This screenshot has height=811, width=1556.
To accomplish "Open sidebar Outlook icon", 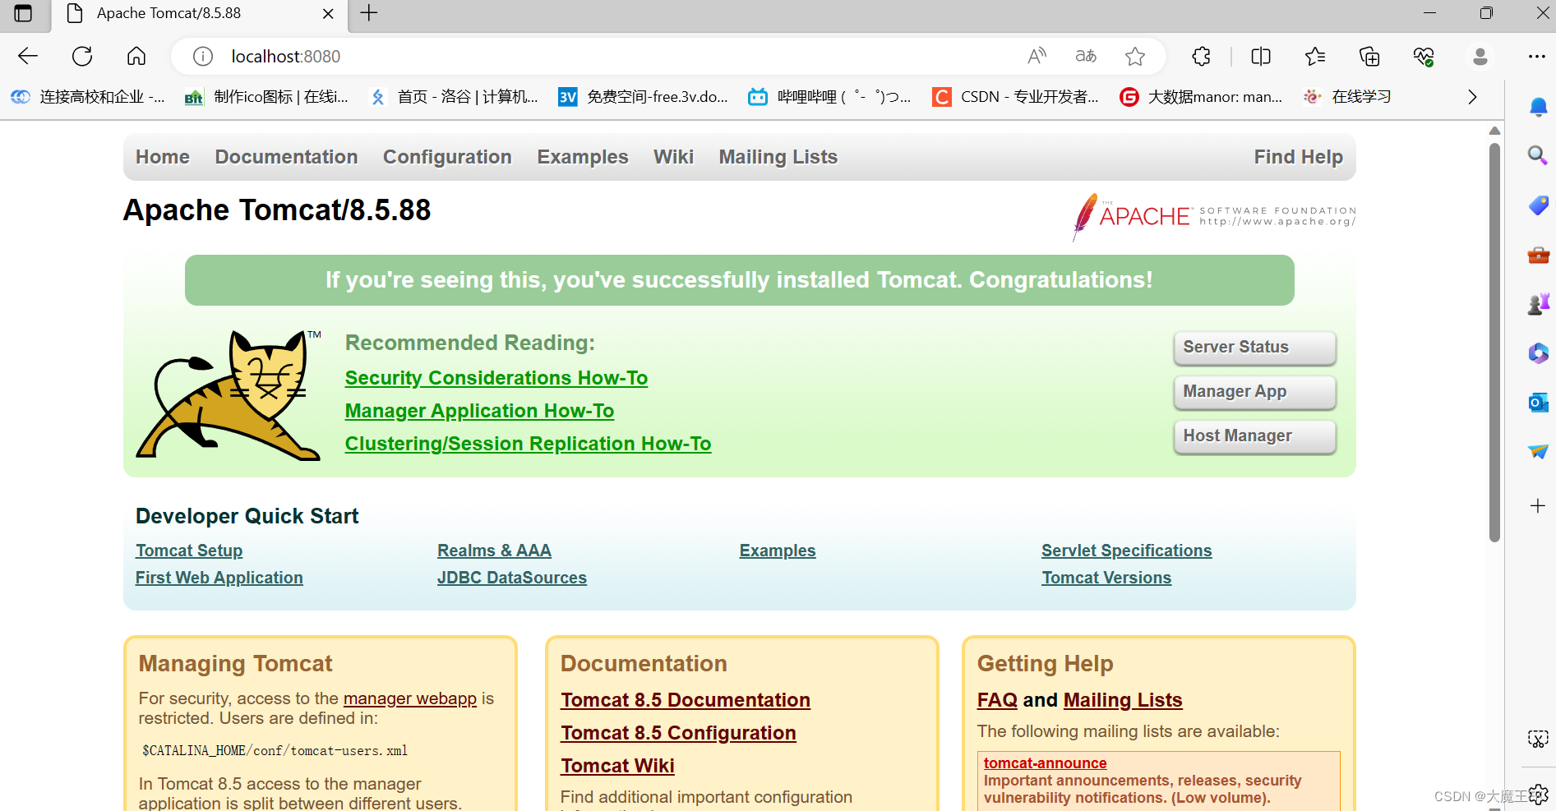I will pos(1539,403).
